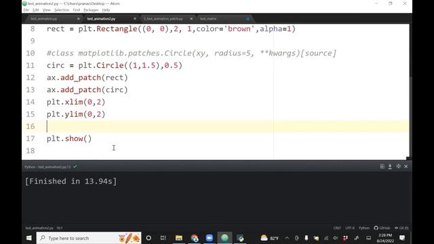Screen dimensions: 434x244
Task: Open the 82°F weather widget in the taskbar
Action: [270, 238]
